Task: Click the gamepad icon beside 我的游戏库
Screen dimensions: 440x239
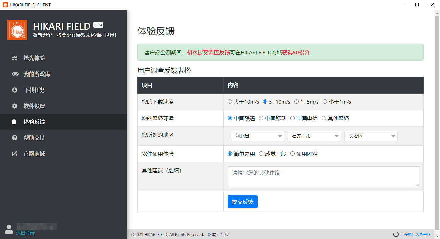Action: 15,74
